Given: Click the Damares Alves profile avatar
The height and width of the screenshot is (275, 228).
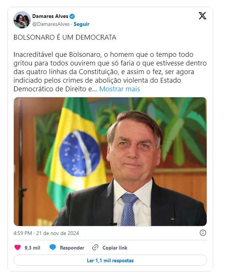Looking at the screenshot, I should click(22, 20).
